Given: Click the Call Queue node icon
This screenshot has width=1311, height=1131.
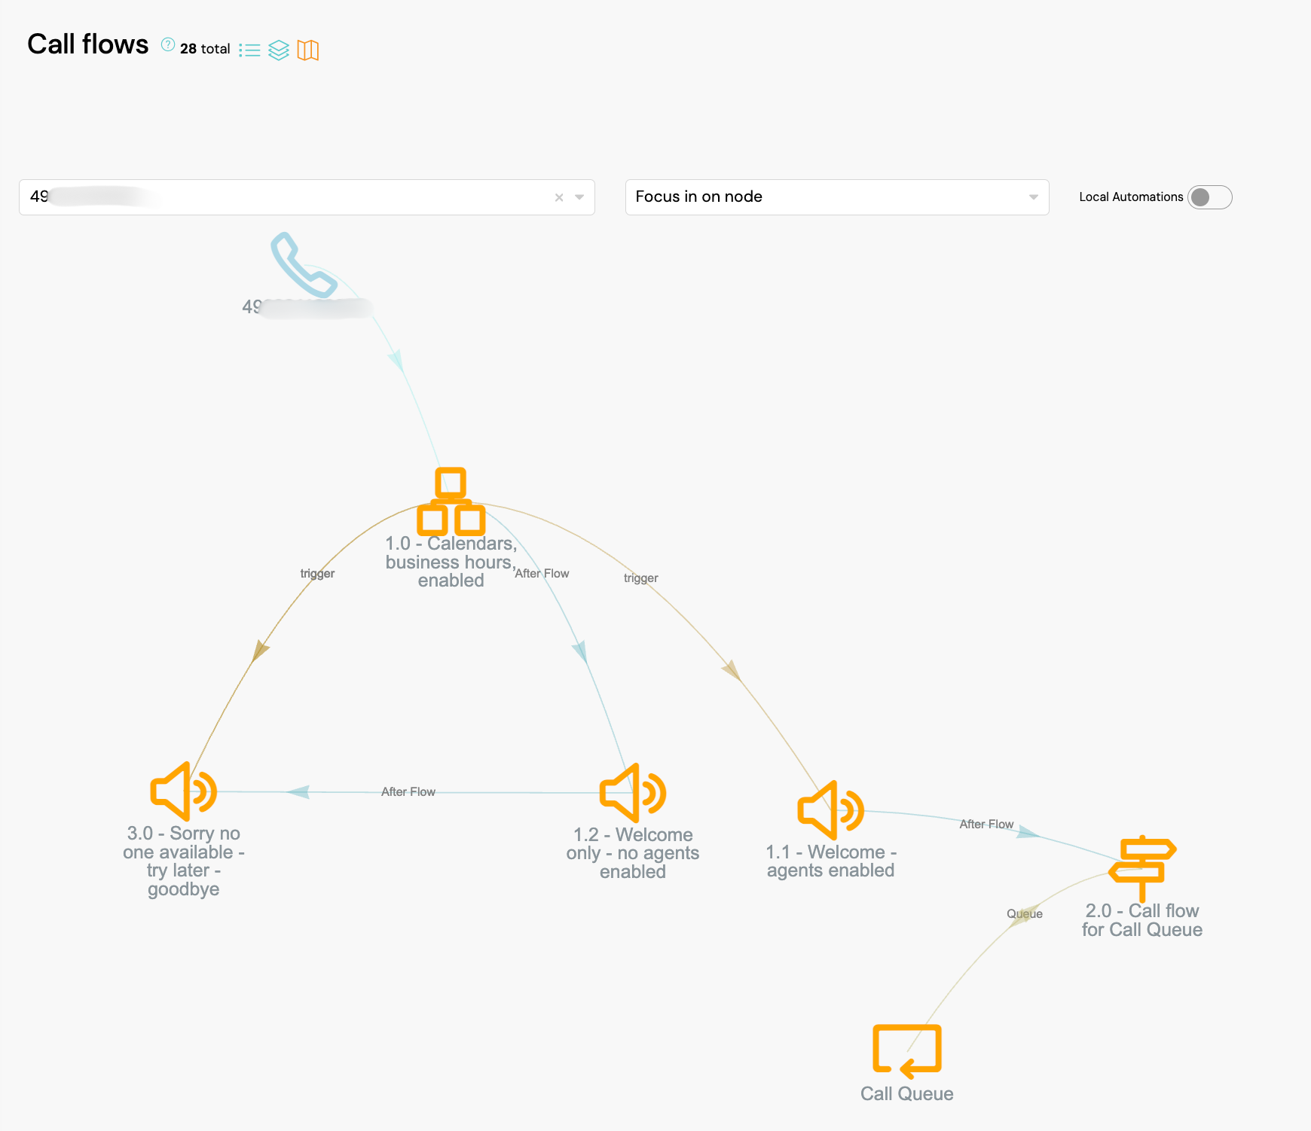Looking at the screenshot, I should click(x=906, y=1050).
